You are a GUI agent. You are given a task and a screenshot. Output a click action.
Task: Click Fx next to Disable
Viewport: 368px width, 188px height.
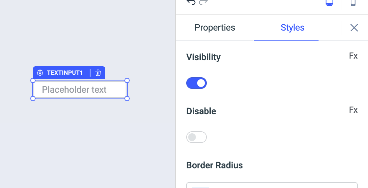coord(353,110)
